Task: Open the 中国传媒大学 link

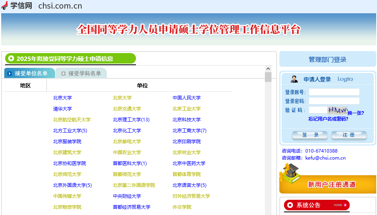Action: pos(67,196)
